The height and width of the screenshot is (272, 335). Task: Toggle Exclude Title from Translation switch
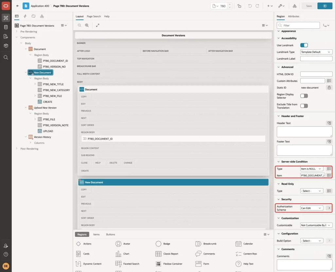click(304, 106)
